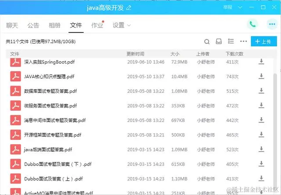281x195 pixels.
Task: Click the 72.9MB size value
Action: [x=179, y=62]
